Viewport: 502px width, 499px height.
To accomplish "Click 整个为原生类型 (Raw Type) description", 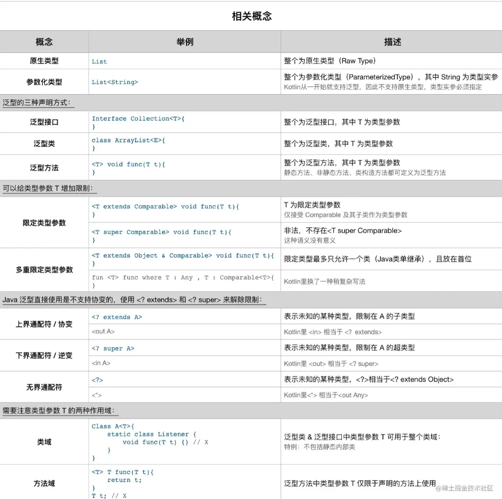I will click(330, 61).
